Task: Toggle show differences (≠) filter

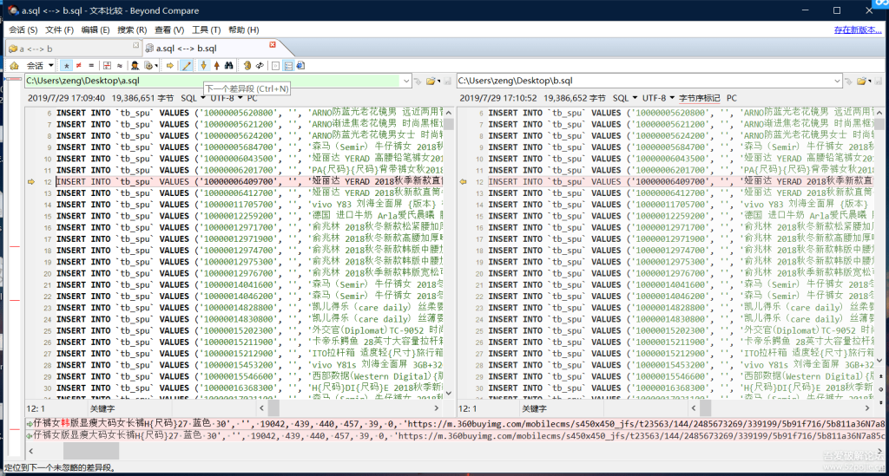Action: click(79, 66)
